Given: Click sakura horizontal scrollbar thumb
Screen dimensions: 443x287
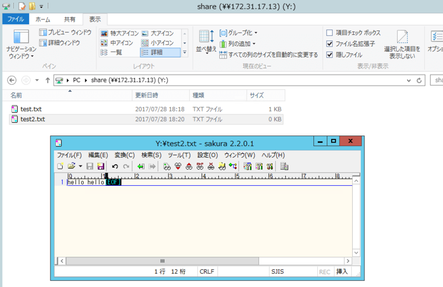Looking at the screenshot, I should coord(162,261).
